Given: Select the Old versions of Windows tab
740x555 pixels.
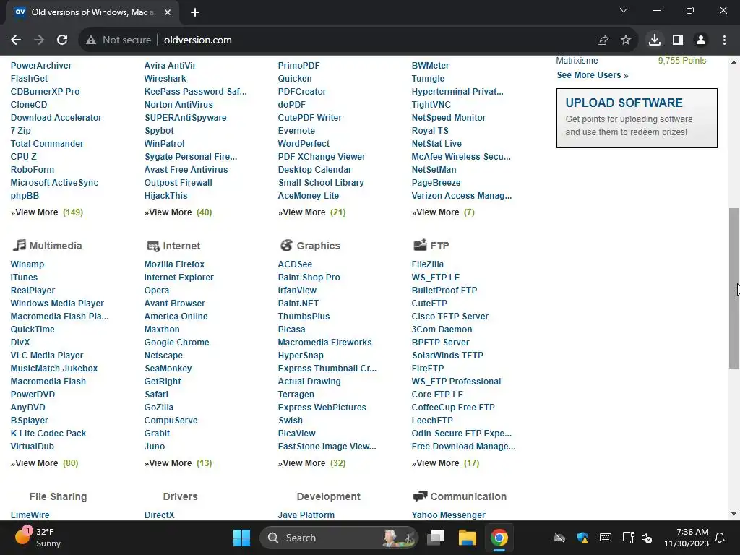Looking at the screenshot, I should pos(92,12).
